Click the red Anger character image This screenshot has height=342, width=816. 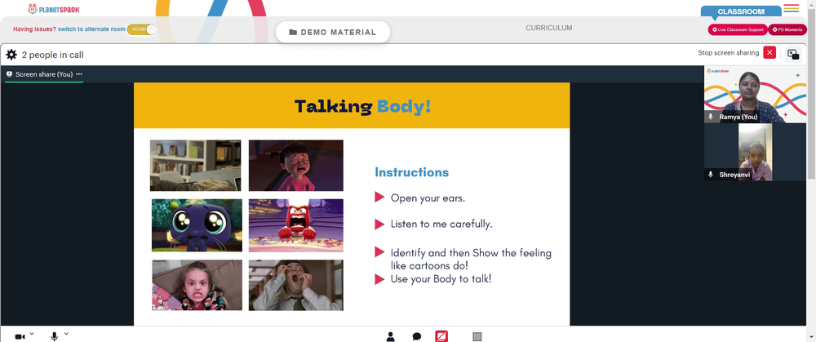(295, 225)
